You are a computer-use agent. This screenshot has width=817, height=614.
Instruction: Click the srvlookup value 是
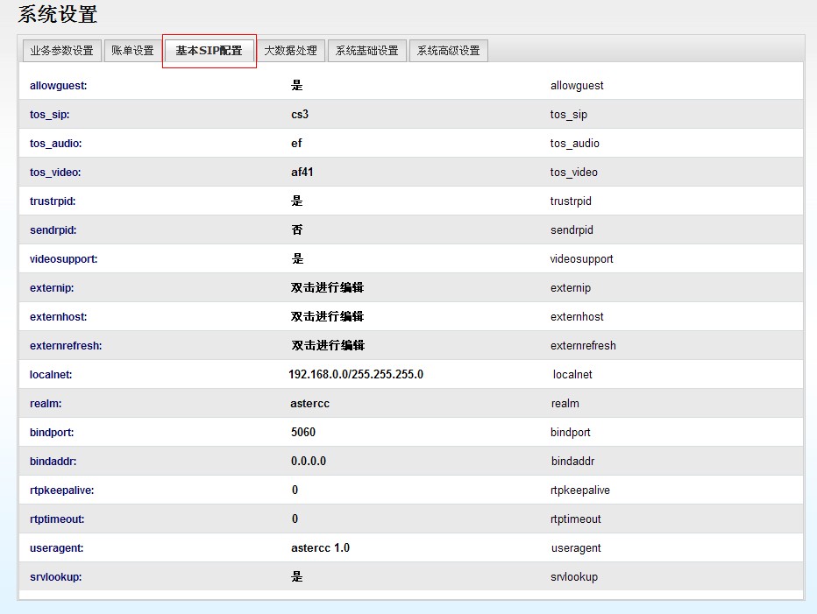297,577
